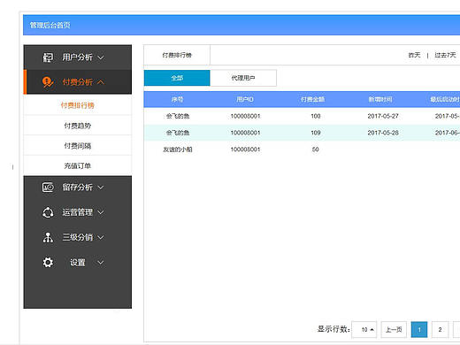Click the 设置 gear icon
Screen dimensions: 460x345
coord(48,263)
